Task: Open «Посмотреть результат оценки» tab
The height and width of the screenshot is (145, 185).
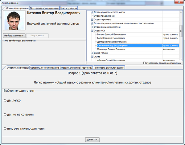Action: tap(109, 67)
